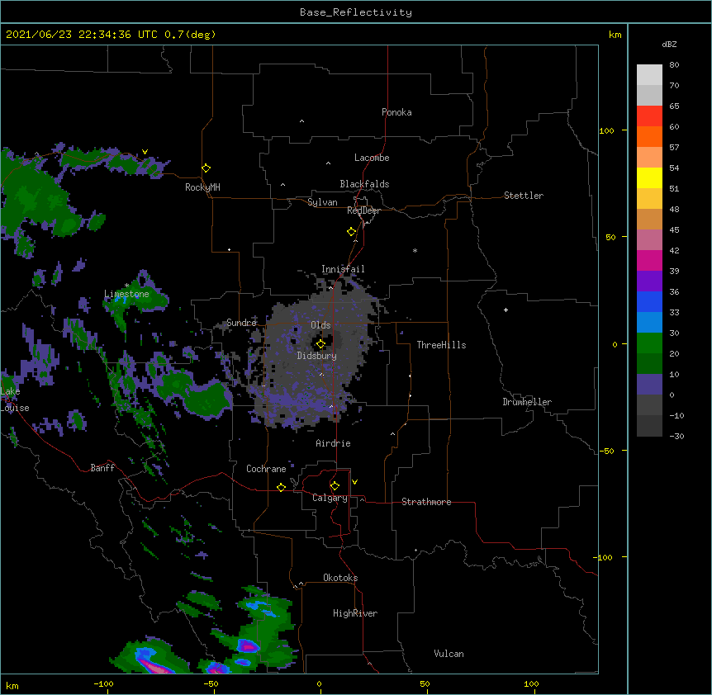Pick the bright yellow 54-51 dBZ swatch

649,177
